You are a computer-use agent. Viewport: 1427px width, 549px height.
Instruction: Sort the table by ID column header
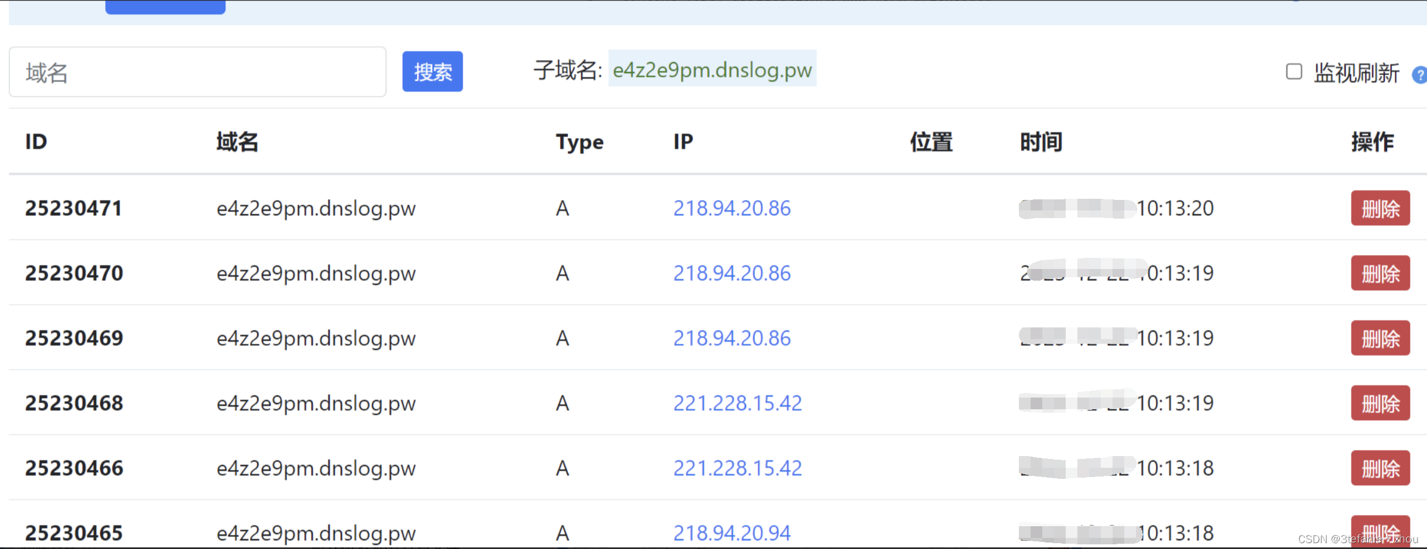coord(35,141)
